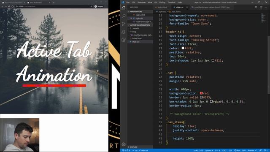Open the Debug menu
The width and height of the screenshot is (270, 152).
[162, 3]
